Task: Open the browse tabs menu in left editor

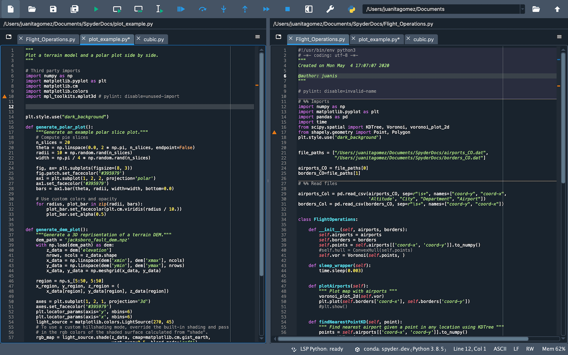Action: pyautogui.click(x=9, y=37)
